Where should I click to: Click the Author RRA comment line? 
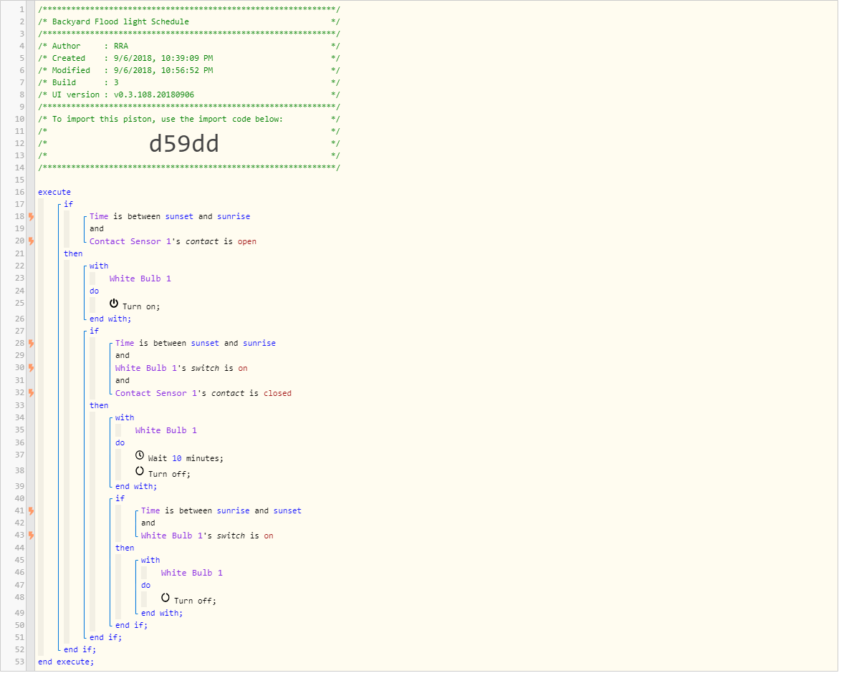[x=189, y=47]
